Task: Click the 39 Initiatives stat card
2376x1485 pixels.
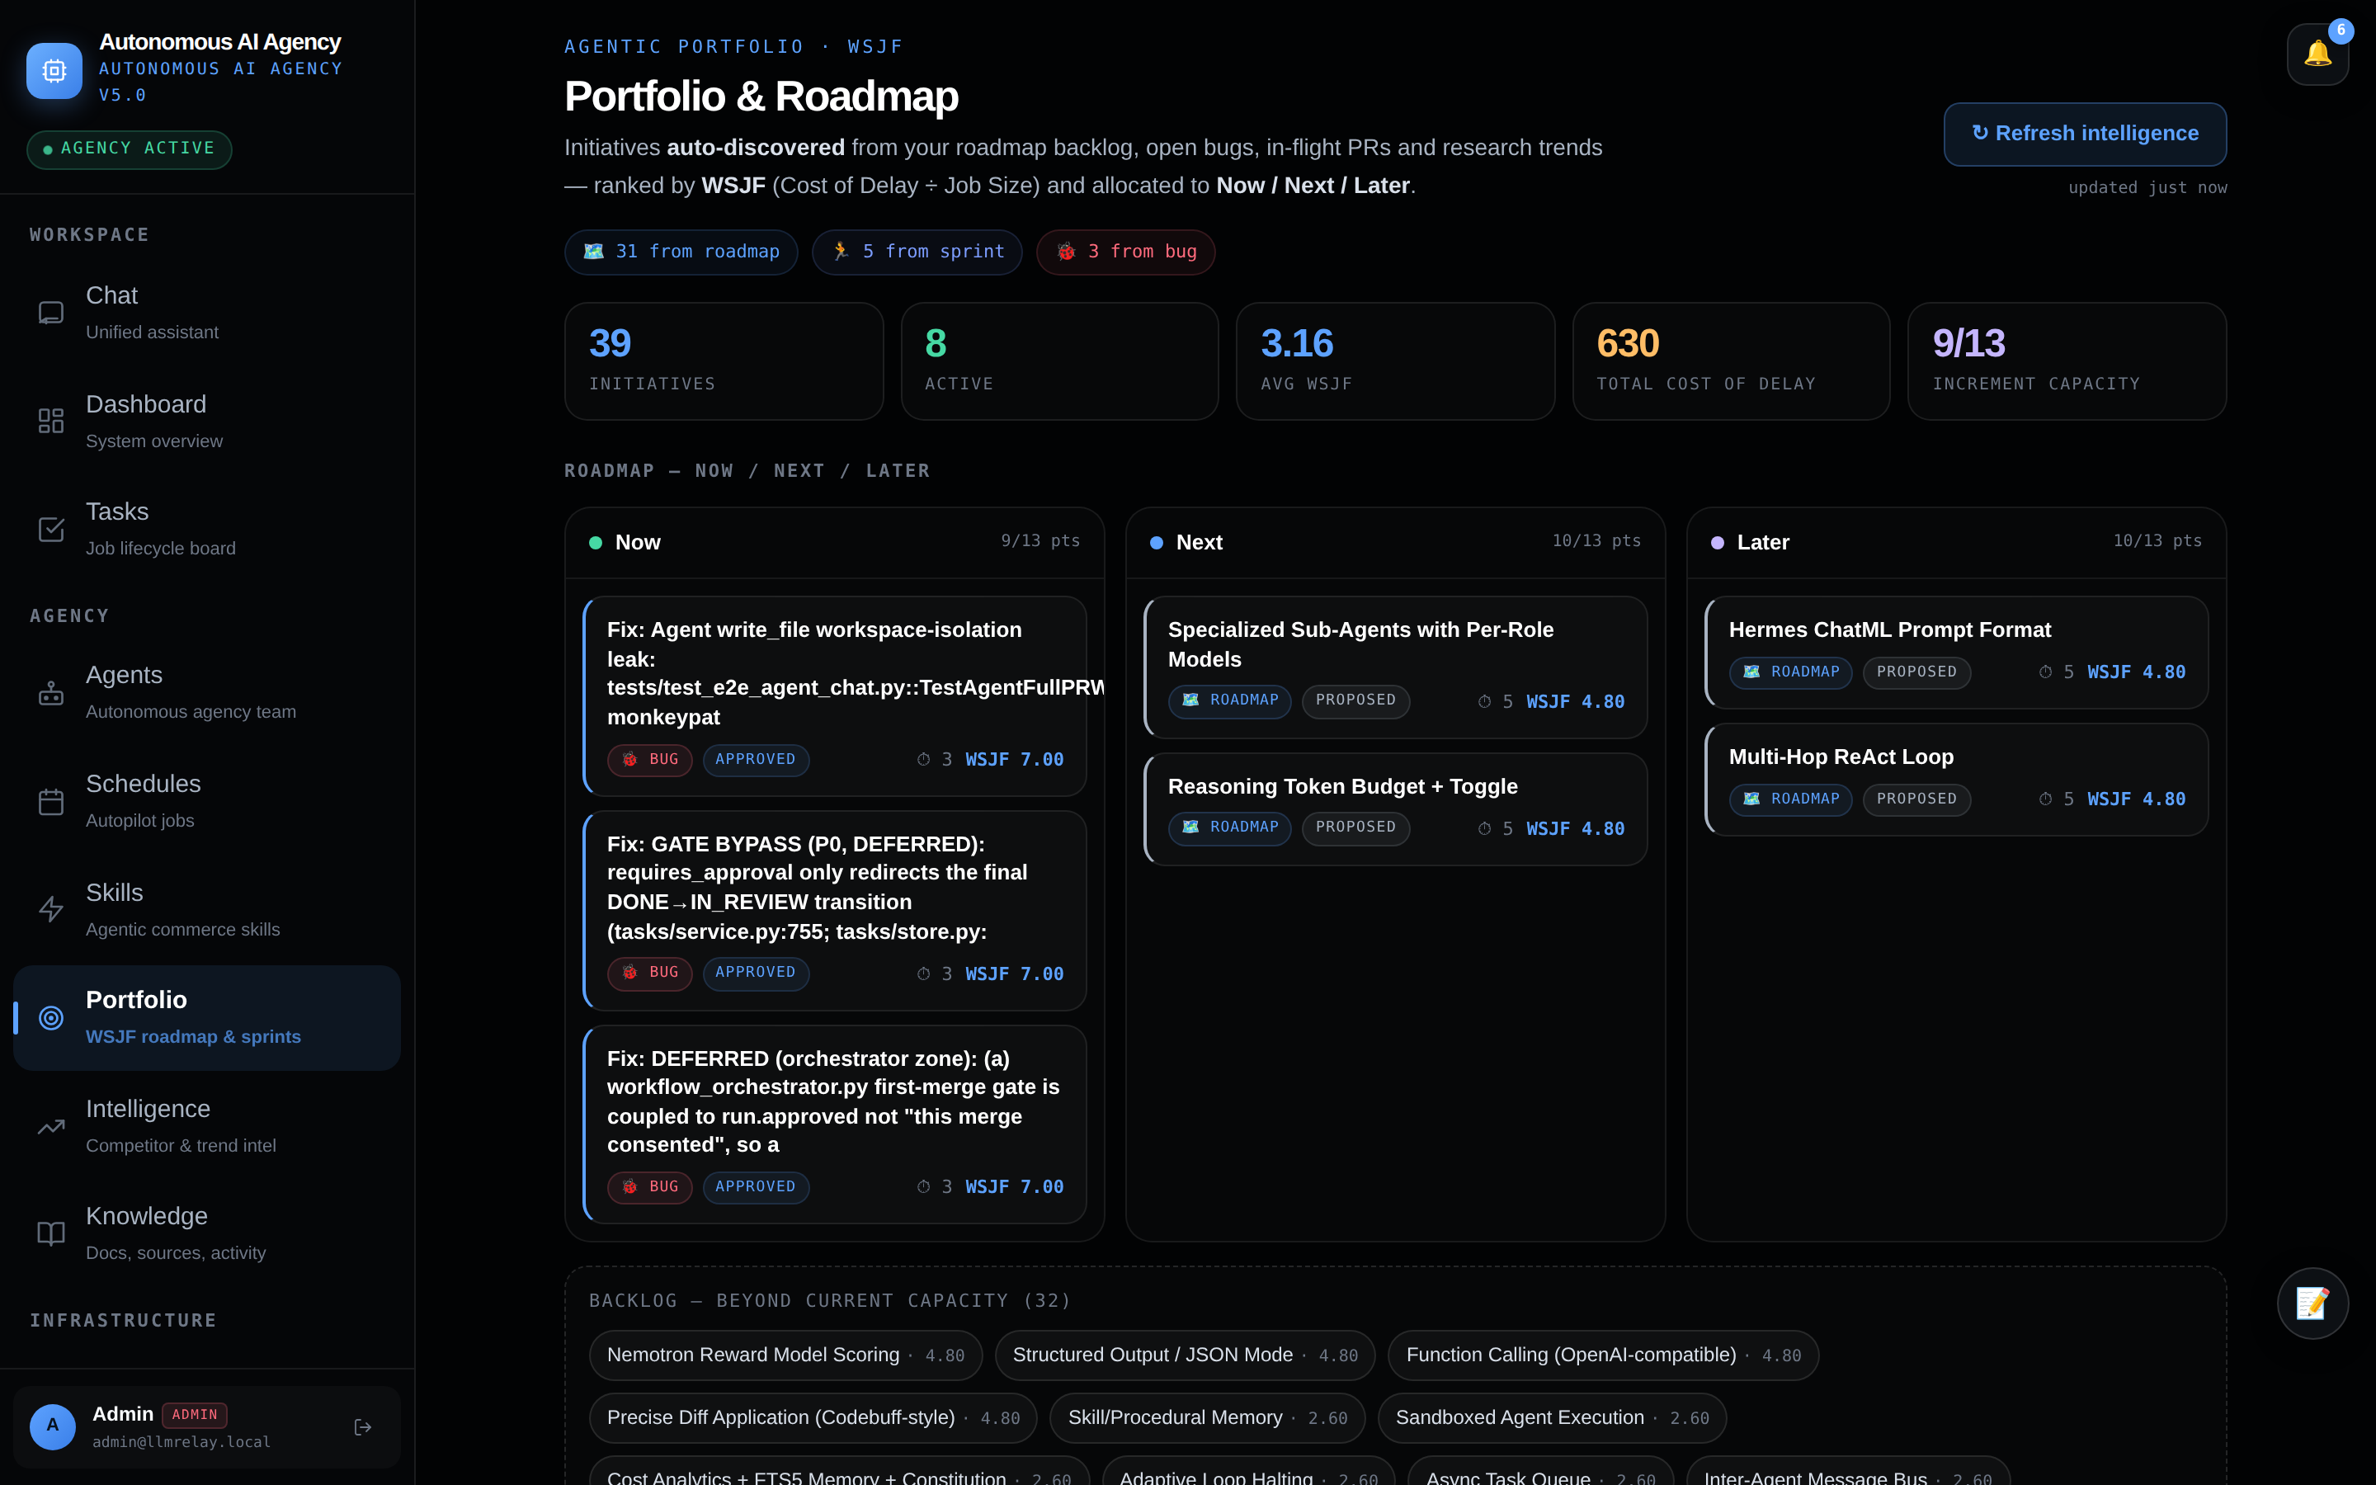Action: click(x=724, y=361)
